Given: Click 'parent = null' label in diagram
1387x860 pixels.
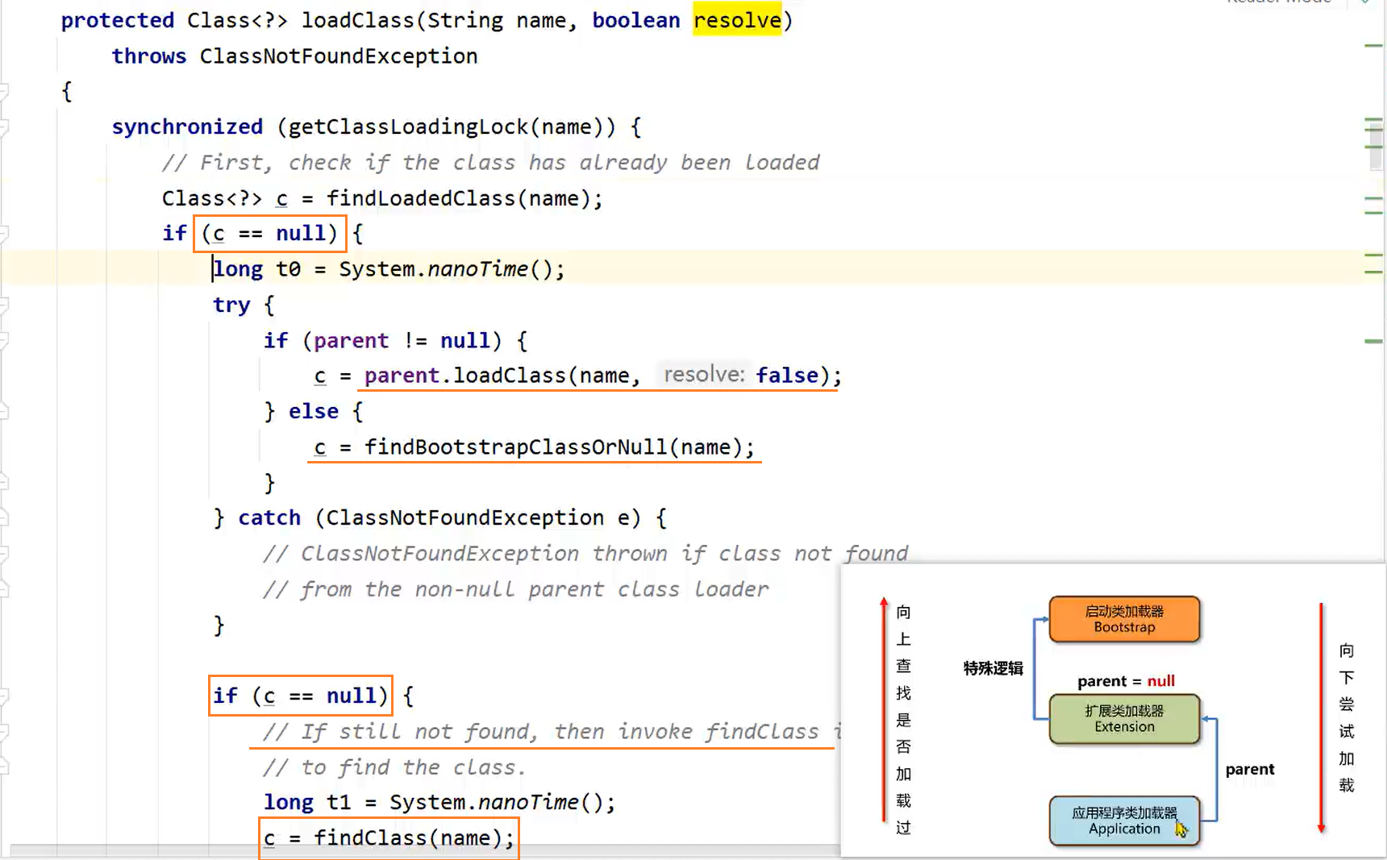Looking at the screenshot, I should click(x=1126, y=681).
